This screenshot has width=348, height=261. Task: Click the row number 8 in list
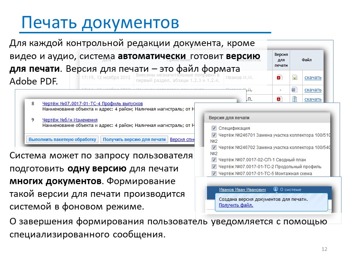[x=33, y=103]
